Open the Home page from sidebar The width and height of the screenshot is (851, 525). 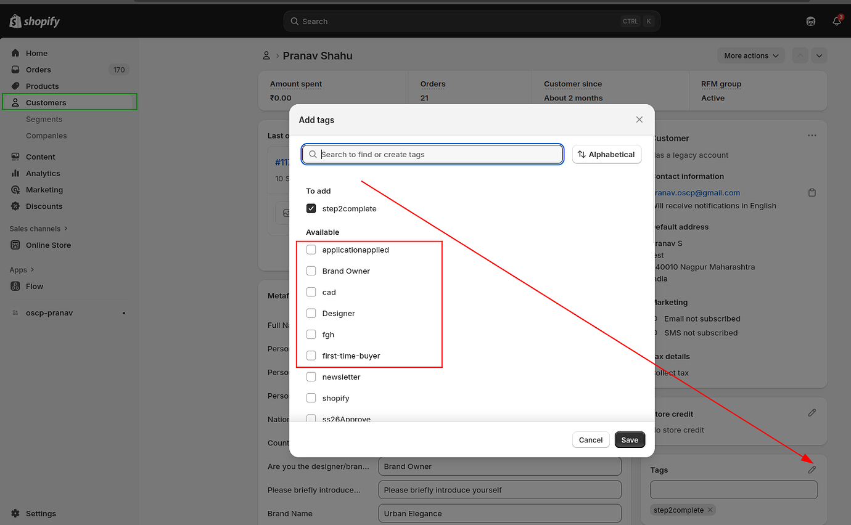coord(36,52)
